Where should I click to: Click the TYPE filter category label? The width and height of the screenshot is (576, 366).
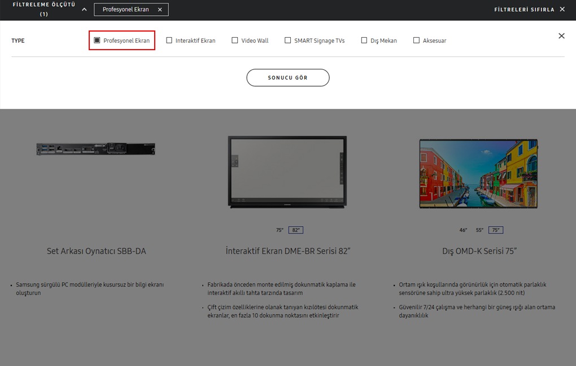coord(18,41)
